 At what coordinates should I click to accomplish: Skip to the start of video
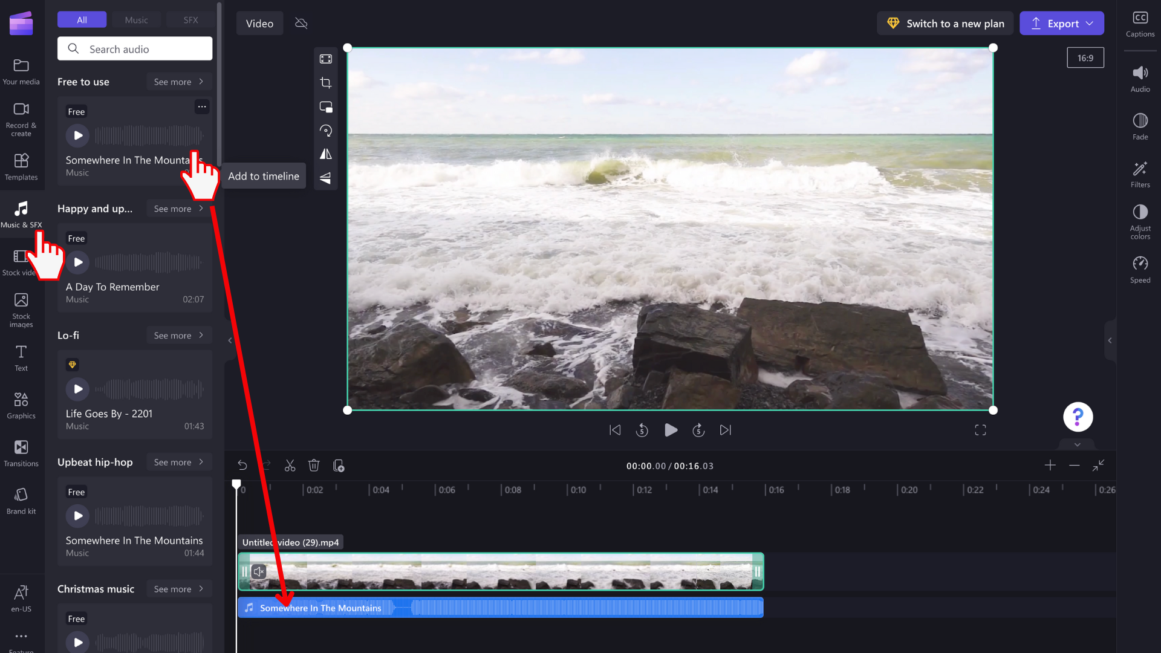pos(615,430)
